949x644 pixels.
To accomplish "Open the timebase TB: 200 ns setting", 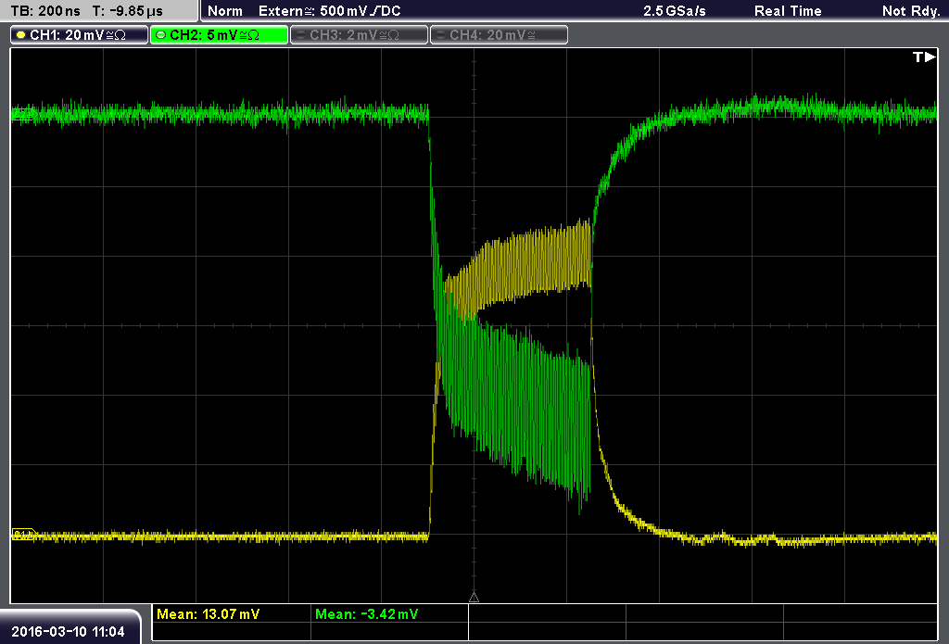I will tap(45, 11).
